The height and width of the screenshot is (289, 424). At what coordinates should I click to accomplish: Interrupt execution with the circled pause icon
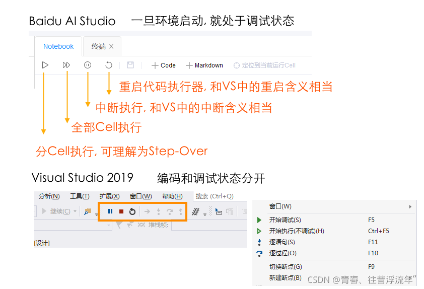click(x=88, y=65)
